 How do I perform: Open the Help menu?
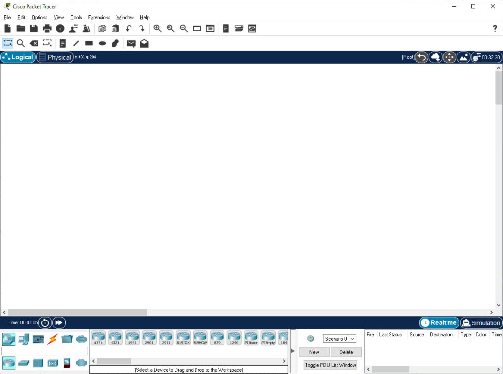pyautogui.click(x=145, y=17)
